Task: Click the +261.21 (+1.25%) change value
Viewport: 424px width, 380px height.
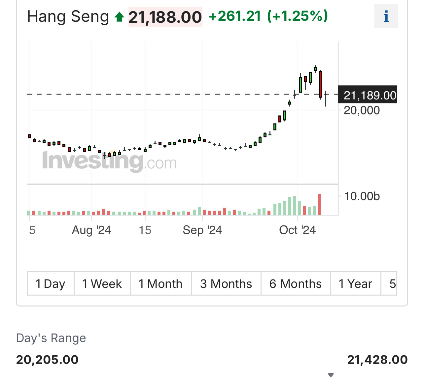Action: [268, 16]
